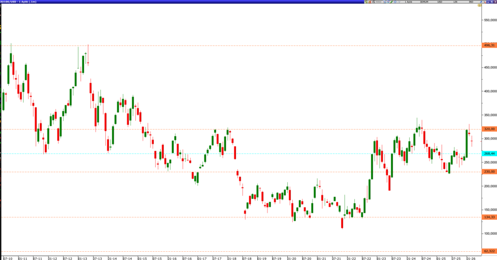
Task: Select the 320,00 resistance level label
Action: 489,129
